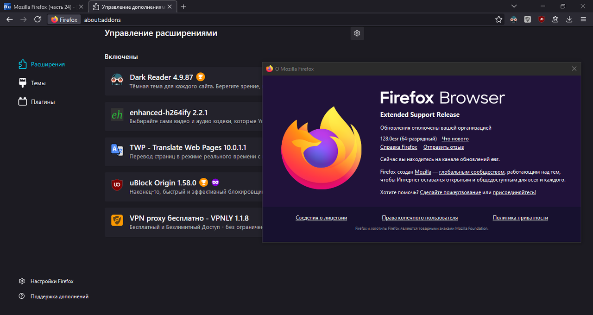The width and height of the screenshot is (593, 315).
Task: Expand the list all tabs chevron
Action: pyautogui.click(x=514, y=6)
